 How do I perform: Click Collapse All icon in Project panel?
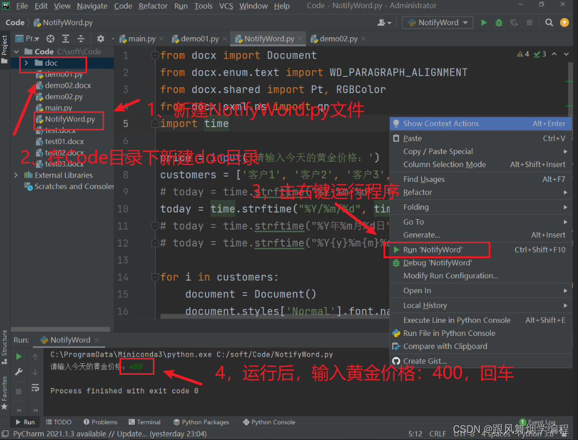click(x=81, y=39)
